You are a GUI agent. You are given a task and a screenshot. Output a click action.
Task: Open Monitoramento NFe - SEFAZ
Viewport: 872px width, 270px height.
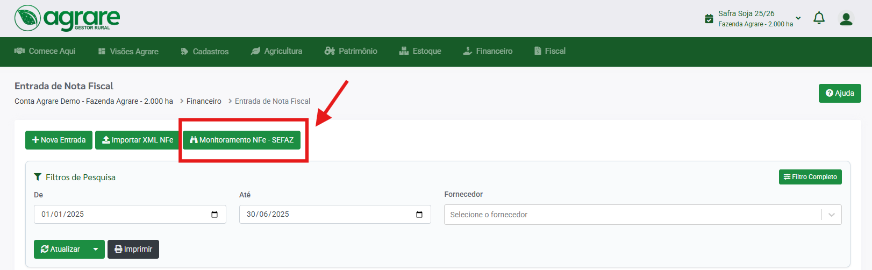click(x=241, y=140)
